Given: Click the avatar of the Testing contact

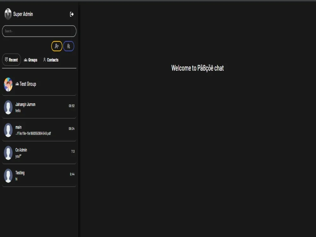Looking at the screenshot, I should pos(8,176).
